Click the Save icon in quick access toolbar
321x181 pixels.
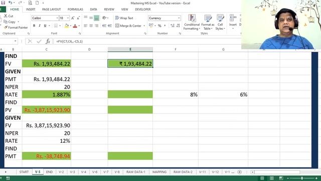3,3
